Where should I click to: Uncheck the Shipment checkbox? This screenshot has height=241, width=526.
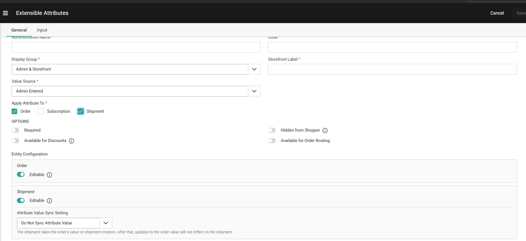[x=81, y=111]
